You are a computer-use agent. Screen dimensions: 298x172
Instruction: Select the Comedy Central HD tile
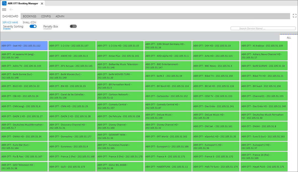pos(168,106)
